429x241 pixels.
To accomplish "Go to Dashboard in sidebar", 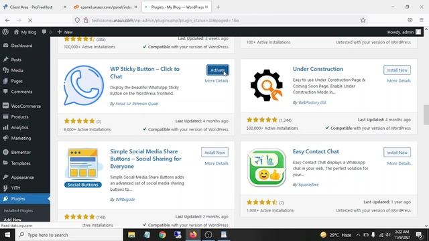I will coord(21,46).
